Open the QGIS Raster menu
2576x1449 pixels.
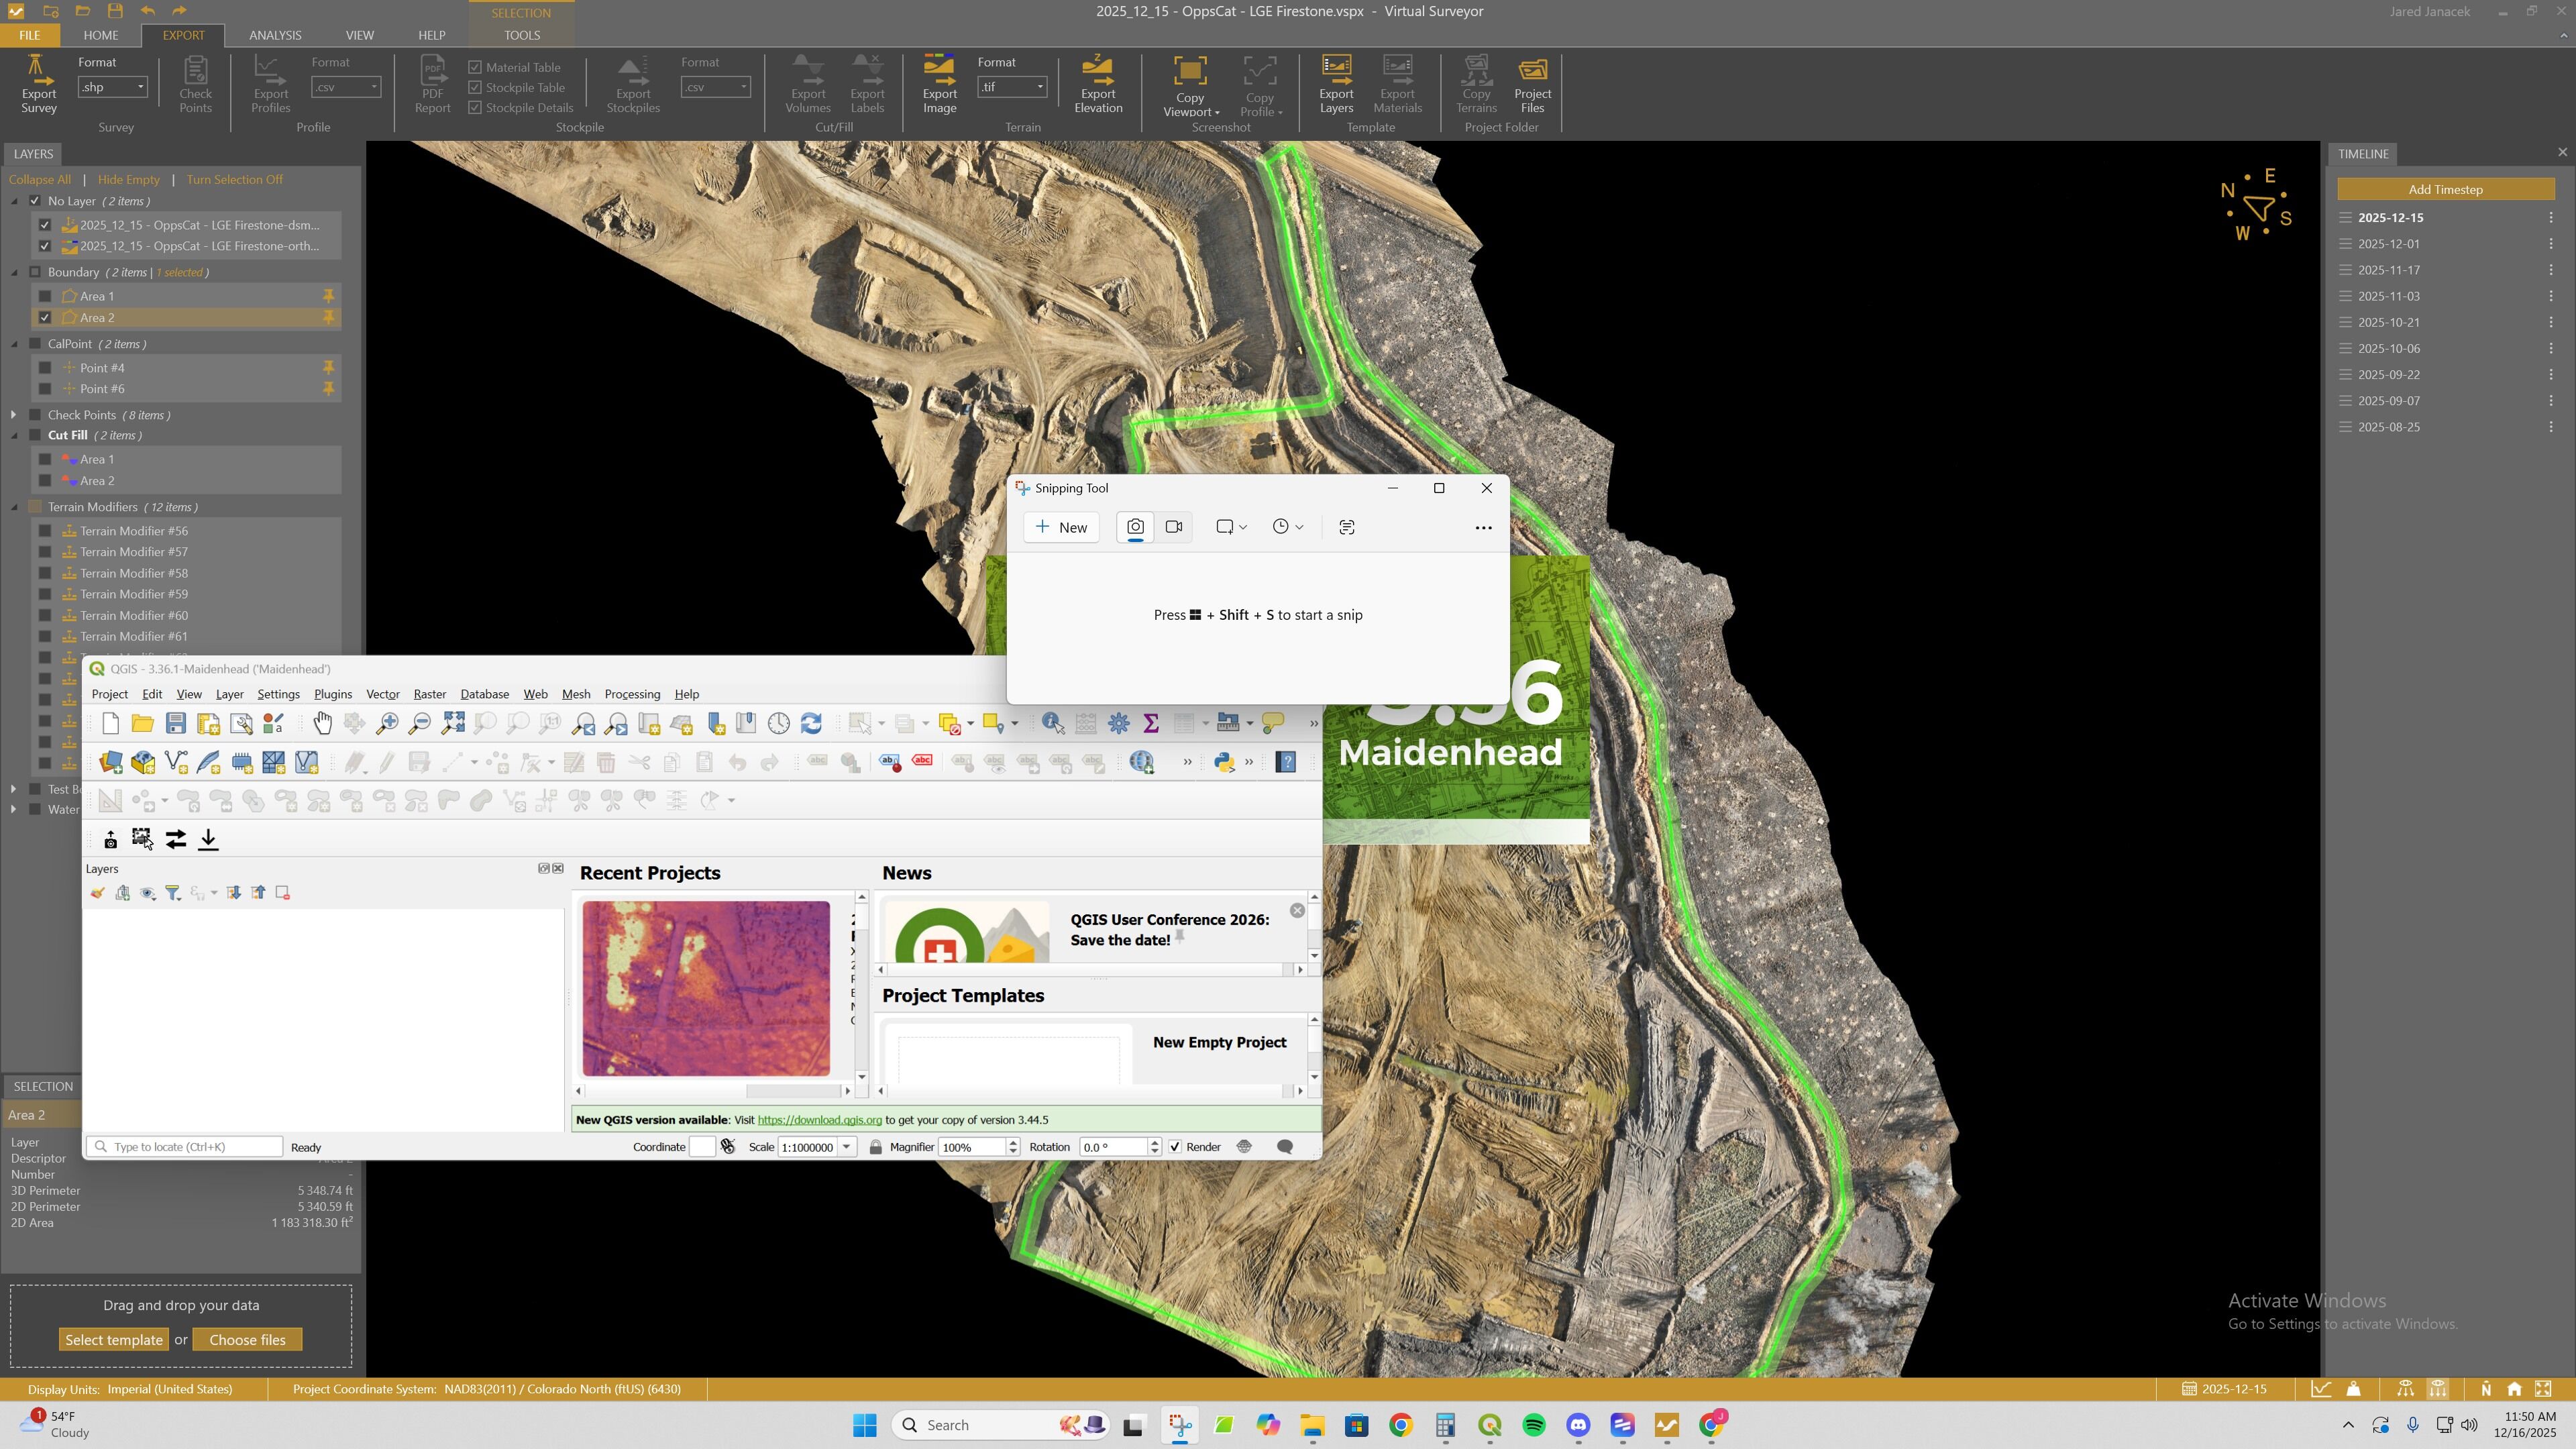pyautogui.click(x=430, y=694)
